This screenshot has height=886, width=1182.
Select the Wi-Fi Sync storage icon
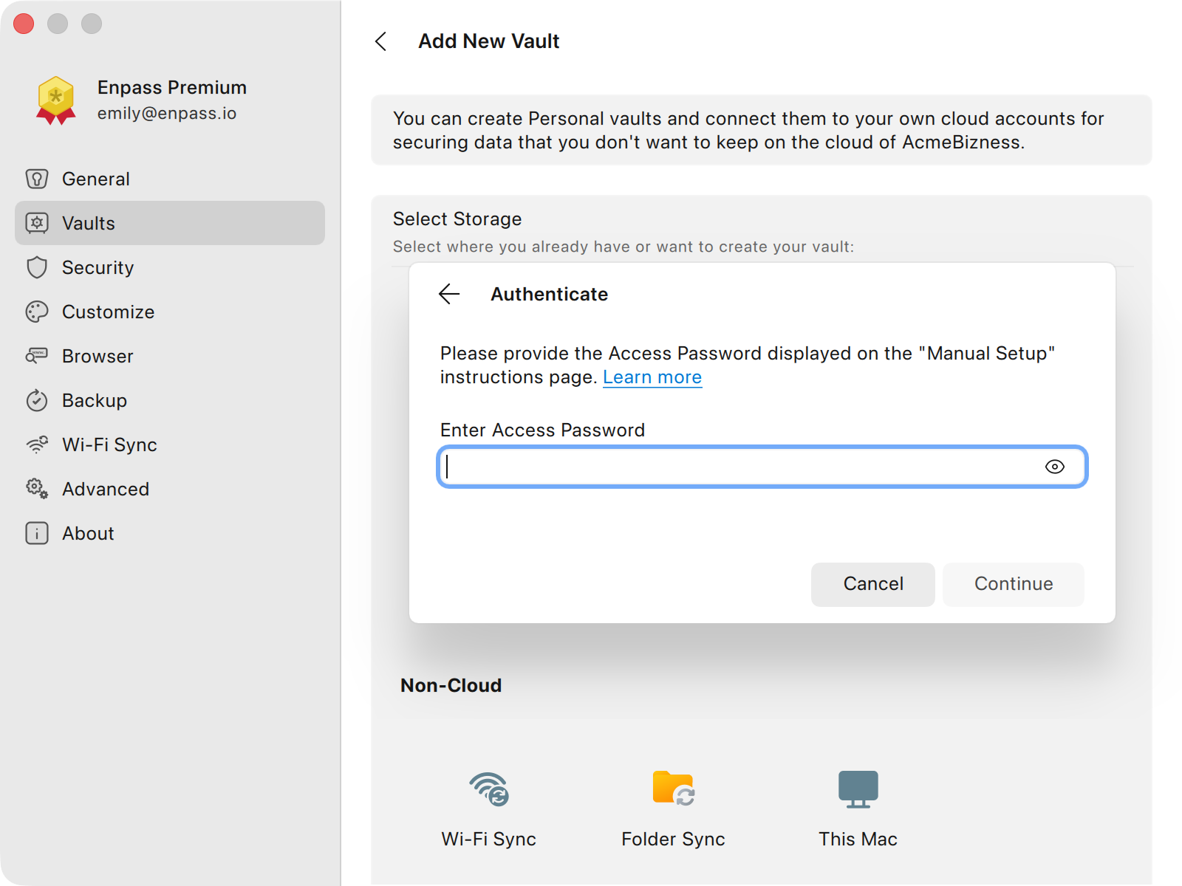point(489,789)
